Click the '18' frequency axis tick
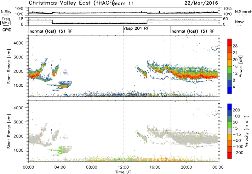Viewport: 252px width, 174px height. click(x=21, y=19)
